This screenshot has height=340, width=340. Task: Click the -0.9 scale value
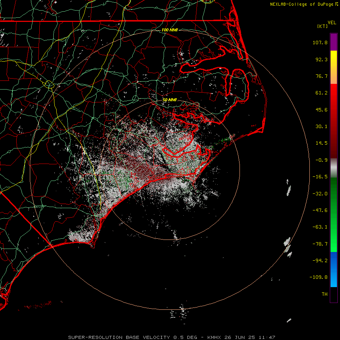pos(321,160)
